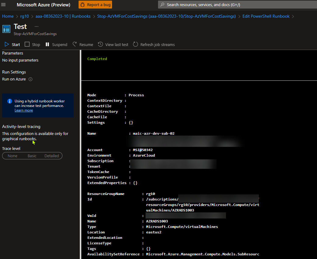Click the Report a bug button
This screenshot has width=317, height=259.
[95, 5]
